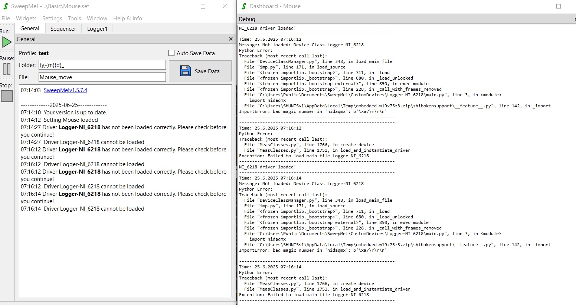Screen dimensions: 576x305
Task: Open the Widgets menu
Action: (x=26, y=18)
